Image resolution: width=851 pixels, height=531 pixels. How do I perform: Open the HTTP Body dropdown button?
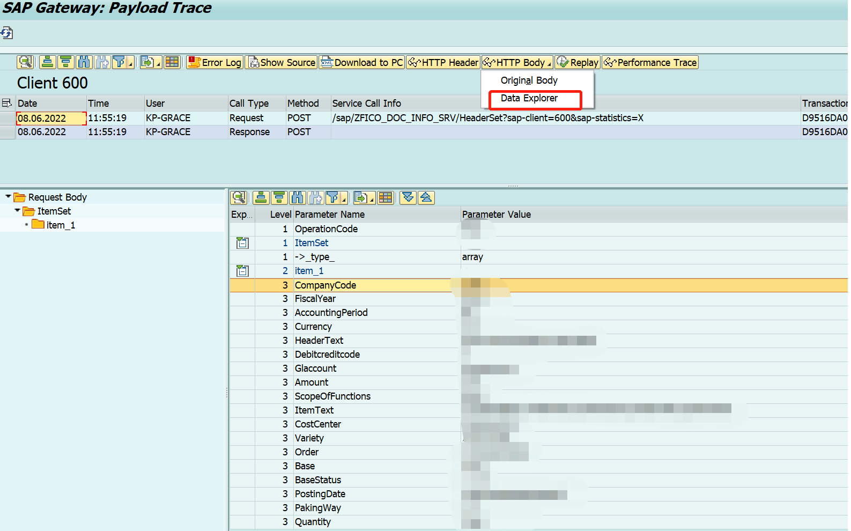coord(517,62)
